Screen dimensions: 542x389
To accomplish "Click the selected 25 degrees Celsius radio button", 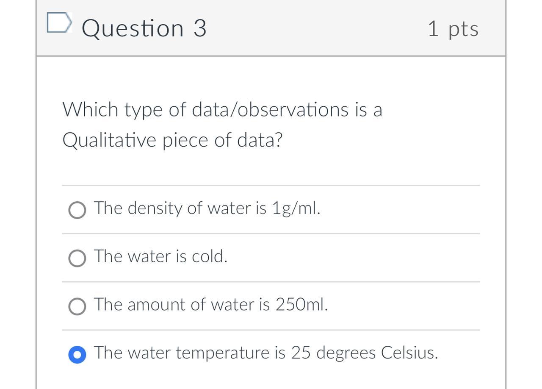I will (x=77, y=355).
